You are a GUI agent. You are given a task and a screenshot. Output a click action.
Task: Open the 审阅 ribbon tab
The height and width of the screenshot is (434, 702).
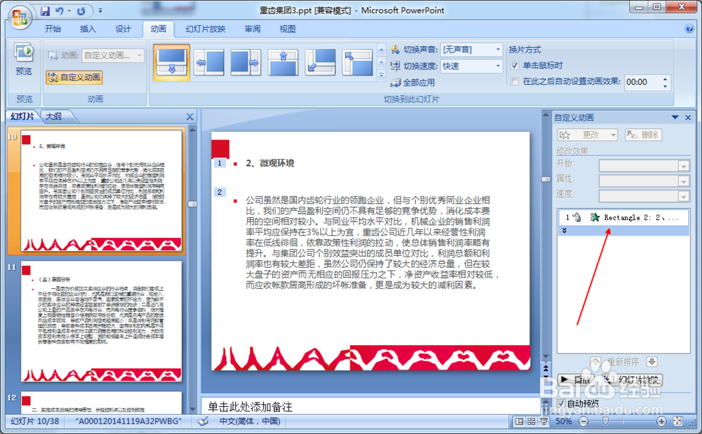[x=253, y=29]
